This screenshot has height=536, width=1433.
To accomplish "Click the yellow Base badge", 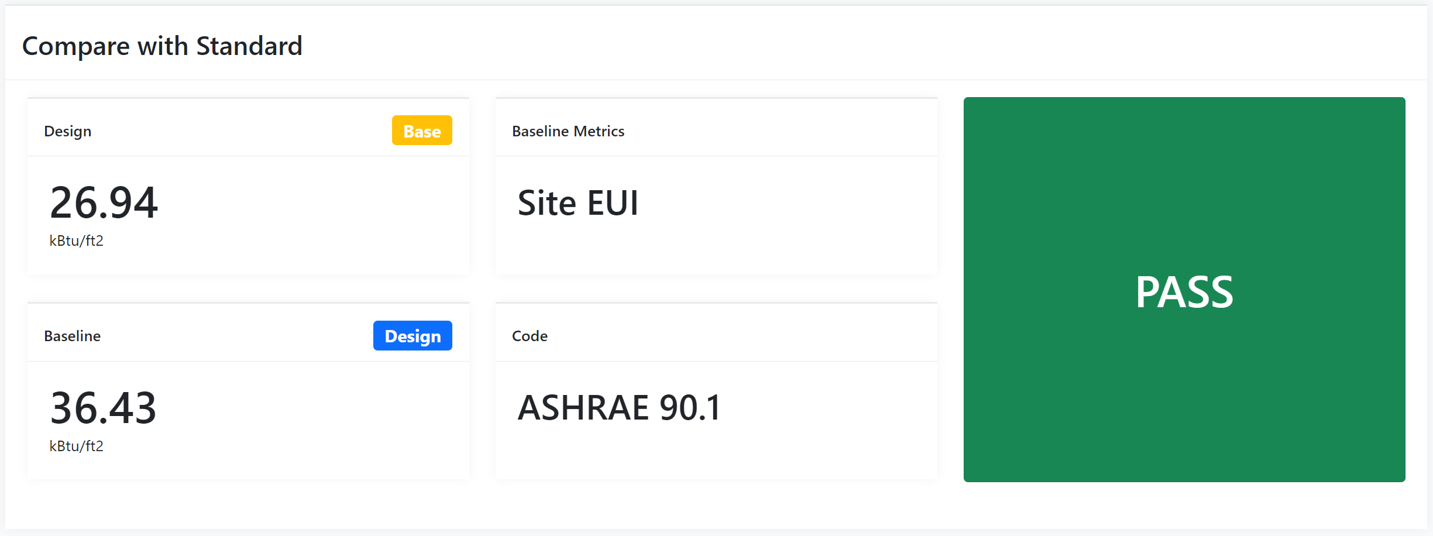I will pyautogui.click(x=422, y=130).
